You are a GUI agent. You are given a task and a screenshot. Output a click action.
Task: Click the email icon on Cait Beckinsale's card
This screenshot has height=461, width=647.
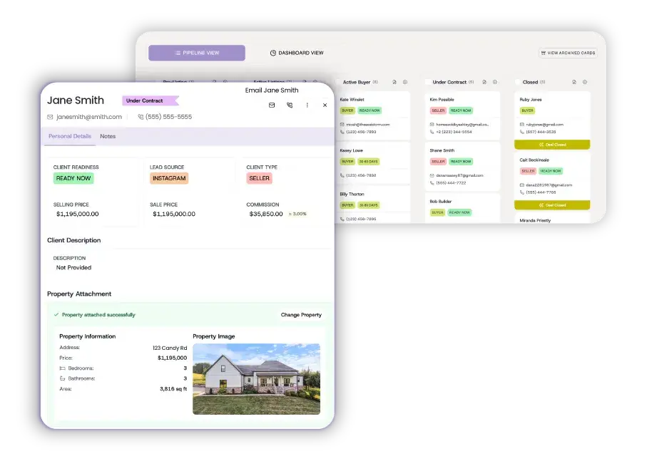[522, 185]
